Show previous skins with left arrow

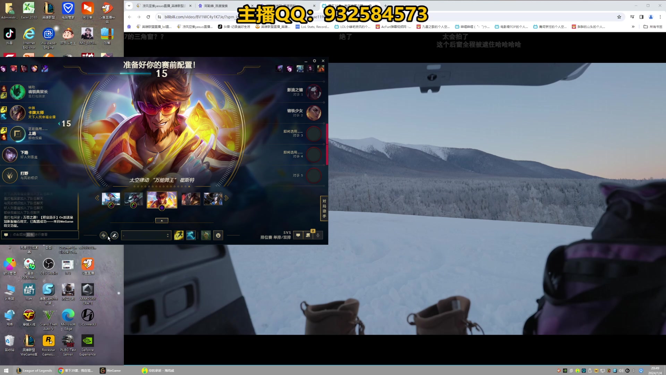[x=97, y=198]
